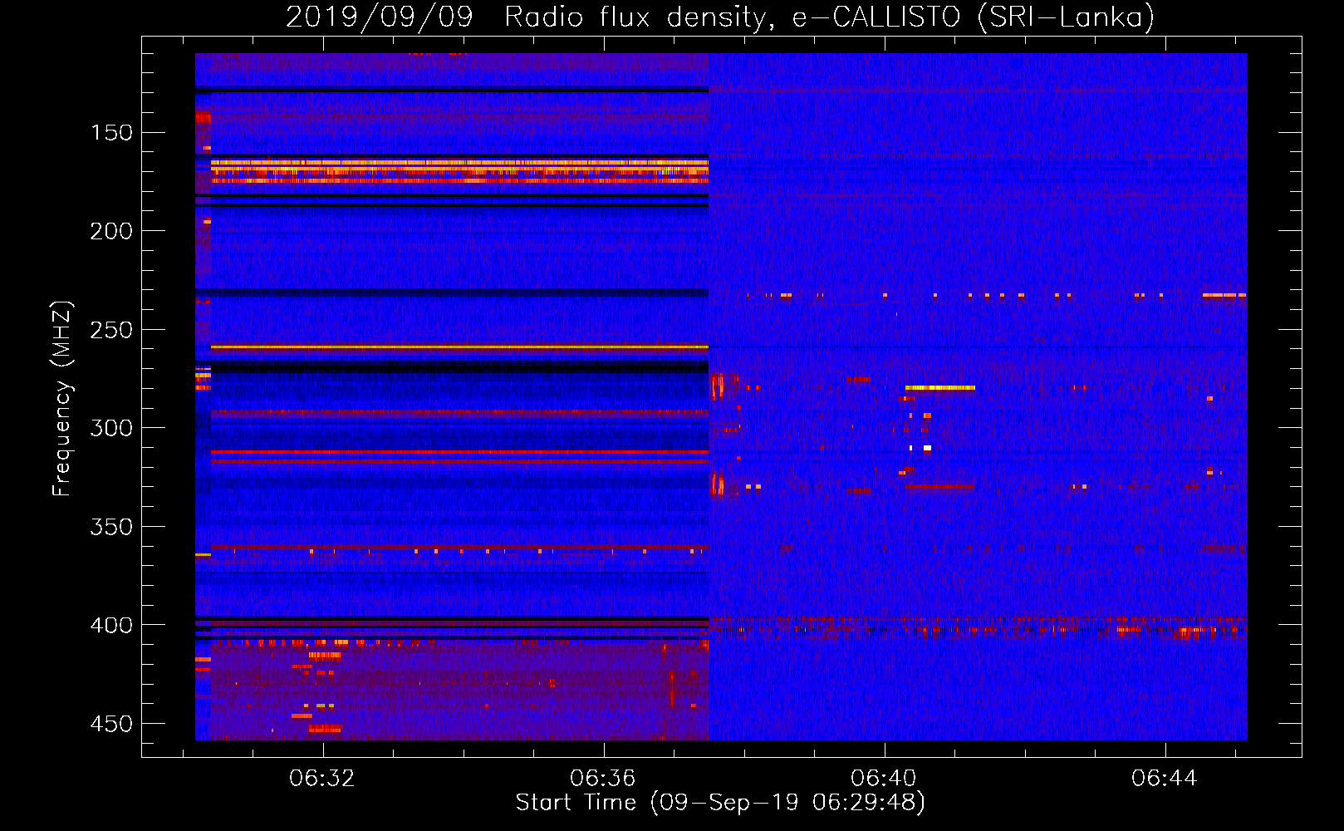Click the 300 frequency tick label
The width and height of the screenshot is (1344, 831).
pos(111,428)
